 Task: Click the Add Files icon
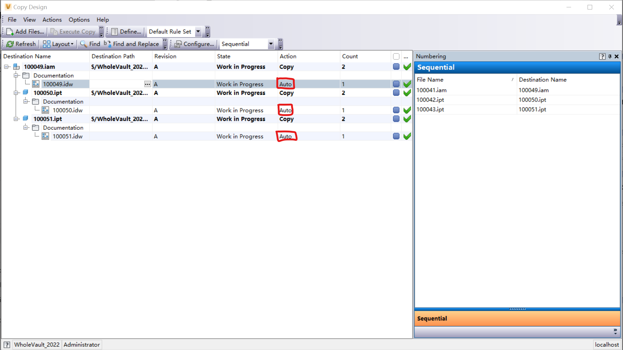[10, 32]
